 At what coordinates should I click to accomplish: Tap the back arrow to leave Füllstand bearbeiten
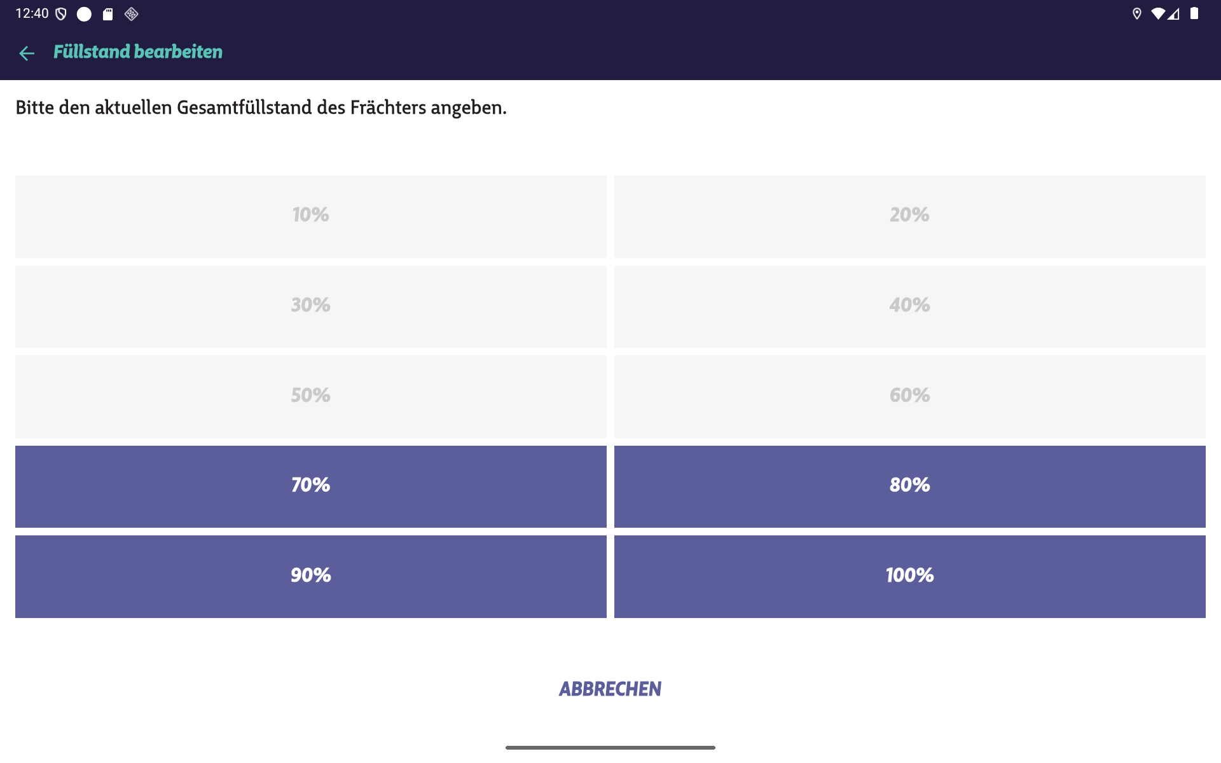[x=27, y=53]
